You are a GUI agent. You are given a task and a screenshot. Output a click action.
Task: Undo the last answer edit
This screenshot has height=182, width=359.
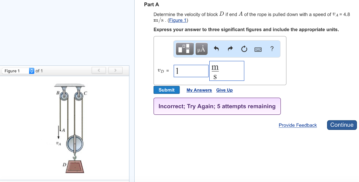(216, 49)
